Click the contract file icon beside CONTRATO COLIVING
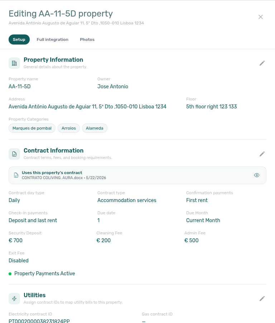The image size is (275, 323). pos(16,175)
